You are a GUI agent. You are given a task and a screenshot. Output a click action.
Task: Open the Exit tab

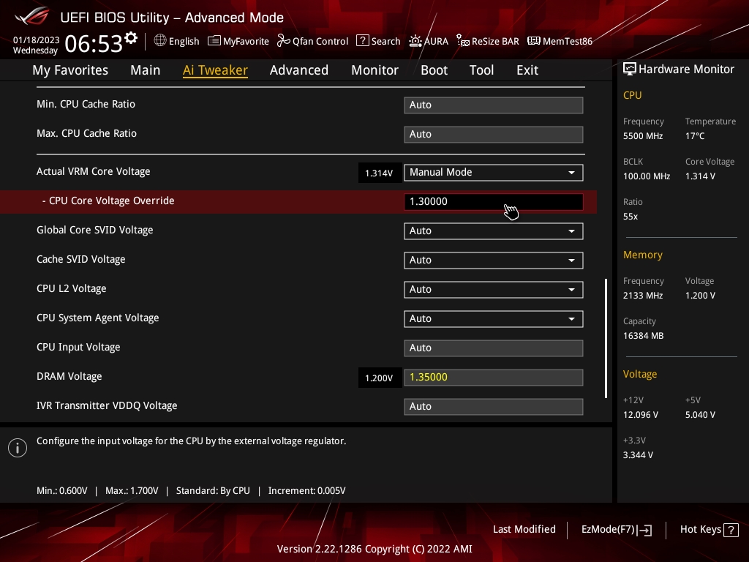coord(527,70)
